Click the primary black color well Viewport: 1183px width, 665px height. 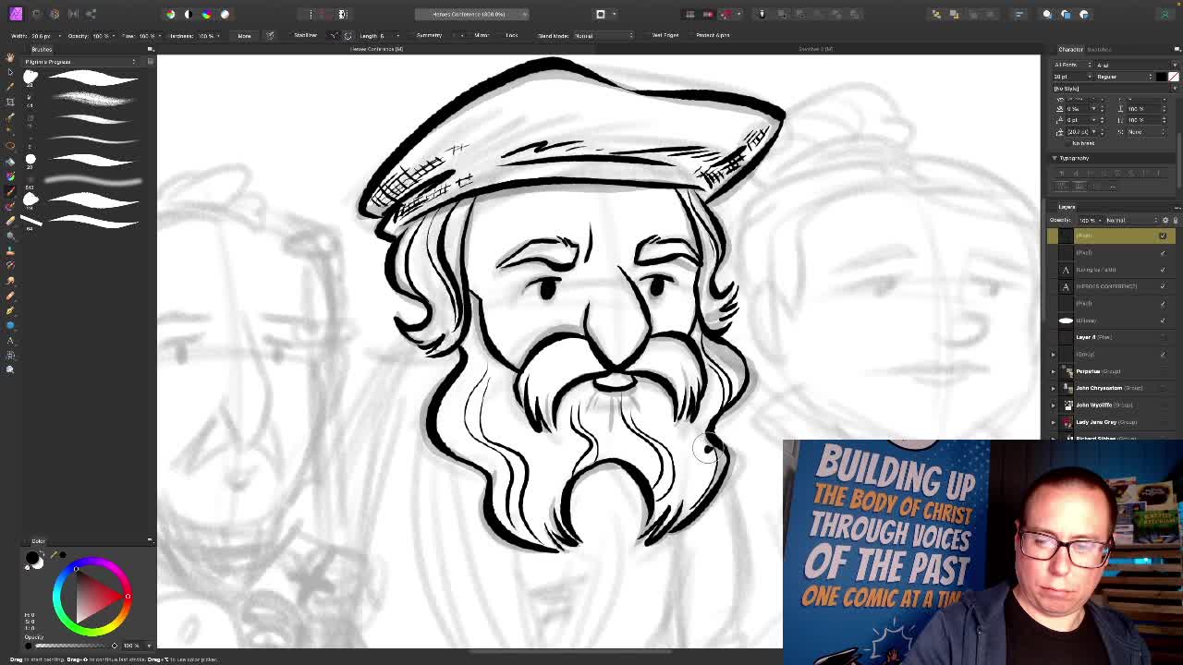pyautogui.click(x=33, y=558)
